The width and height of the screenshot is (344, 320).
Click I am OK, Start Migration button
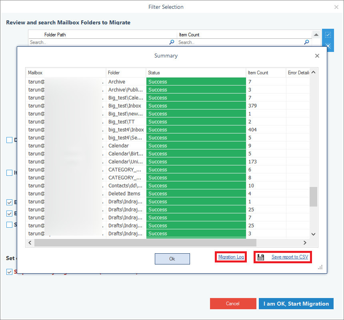(296, 304)
